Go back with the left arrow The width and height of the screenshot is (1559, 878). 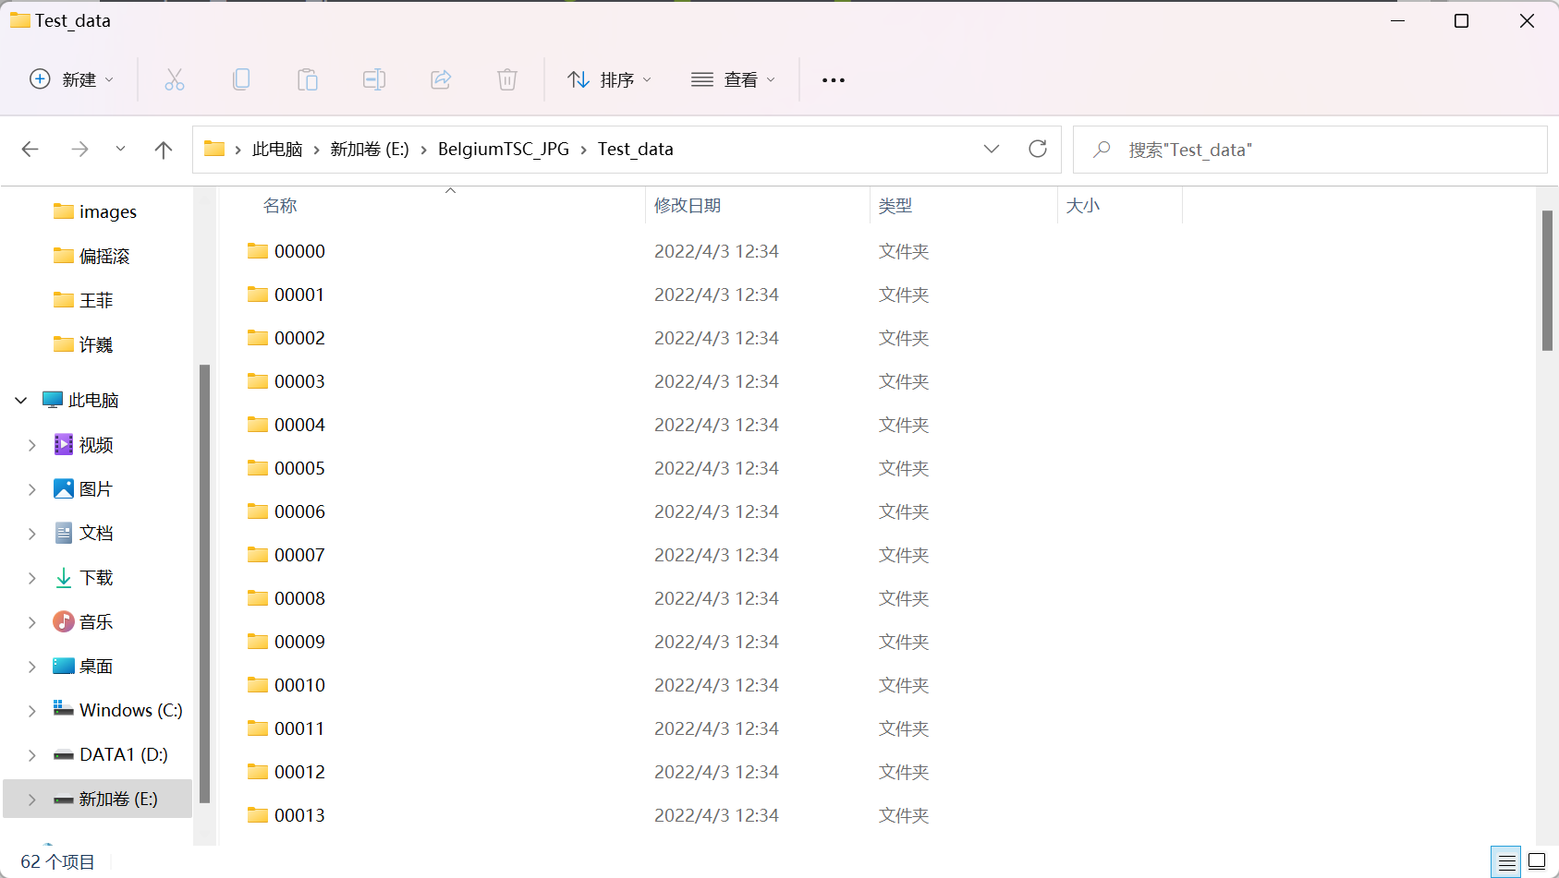click(x=30, y=149)
